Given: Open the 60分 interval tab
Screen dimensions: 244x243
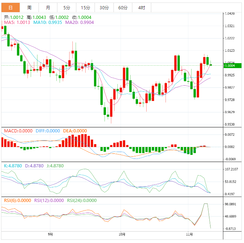Looking at the screenshot, I should [x=123, y=7].
